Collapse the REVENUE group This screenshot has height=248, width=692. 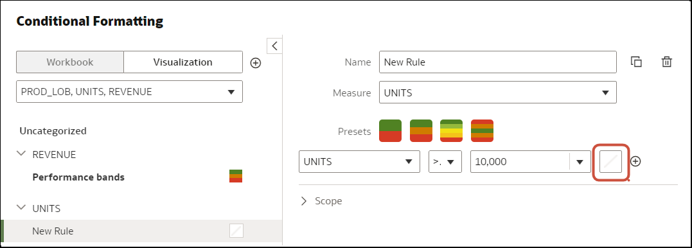click(21, 154)
